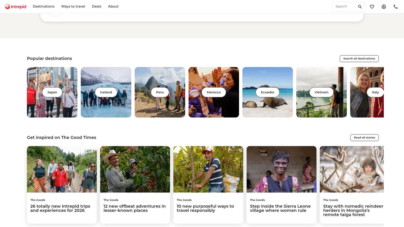This screenshot has height=227, width=404.
Task: Open the About menu
Action: (113, 6)
